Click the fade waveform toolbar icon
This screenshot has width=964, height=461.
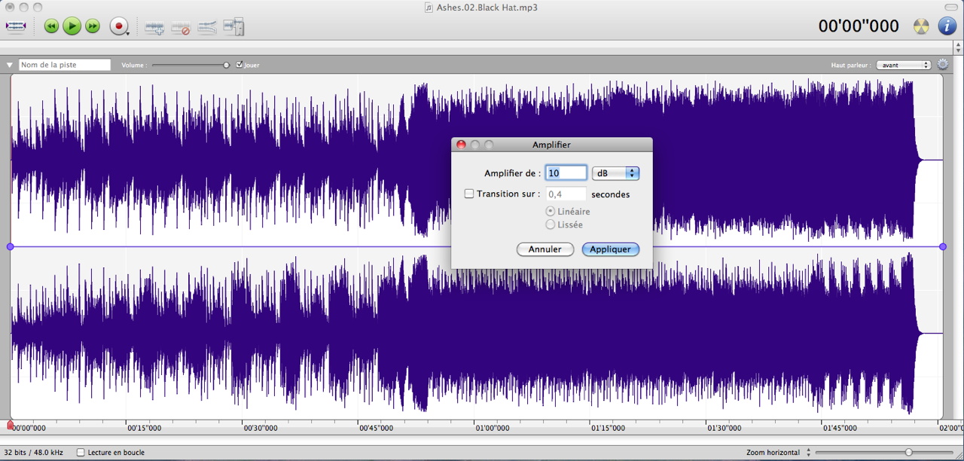point(207,28)
